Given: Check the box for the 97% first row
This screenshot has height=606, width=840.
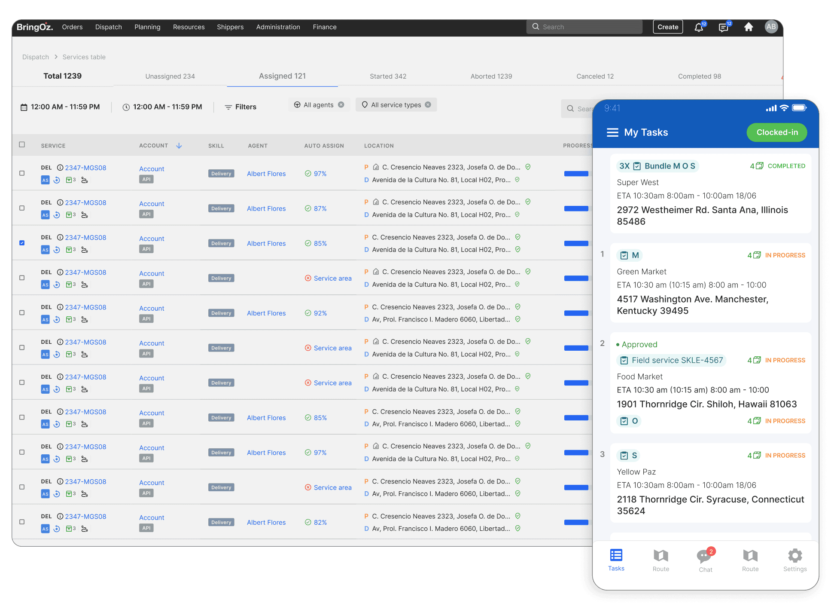Looking at the screenshot, I should click(22, 173).
